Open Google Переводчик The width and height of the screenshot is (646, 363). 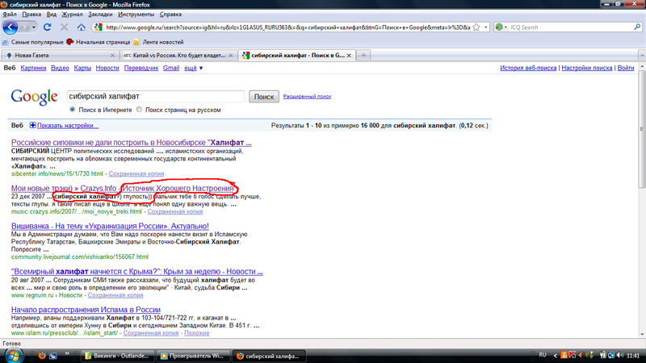(x=141, y=68)
